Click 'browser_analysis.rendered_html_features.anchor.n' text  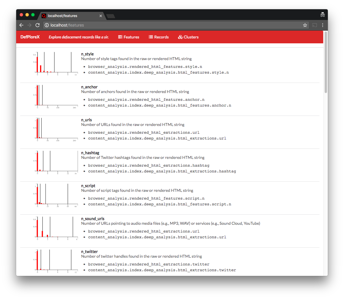pos(146,99)
